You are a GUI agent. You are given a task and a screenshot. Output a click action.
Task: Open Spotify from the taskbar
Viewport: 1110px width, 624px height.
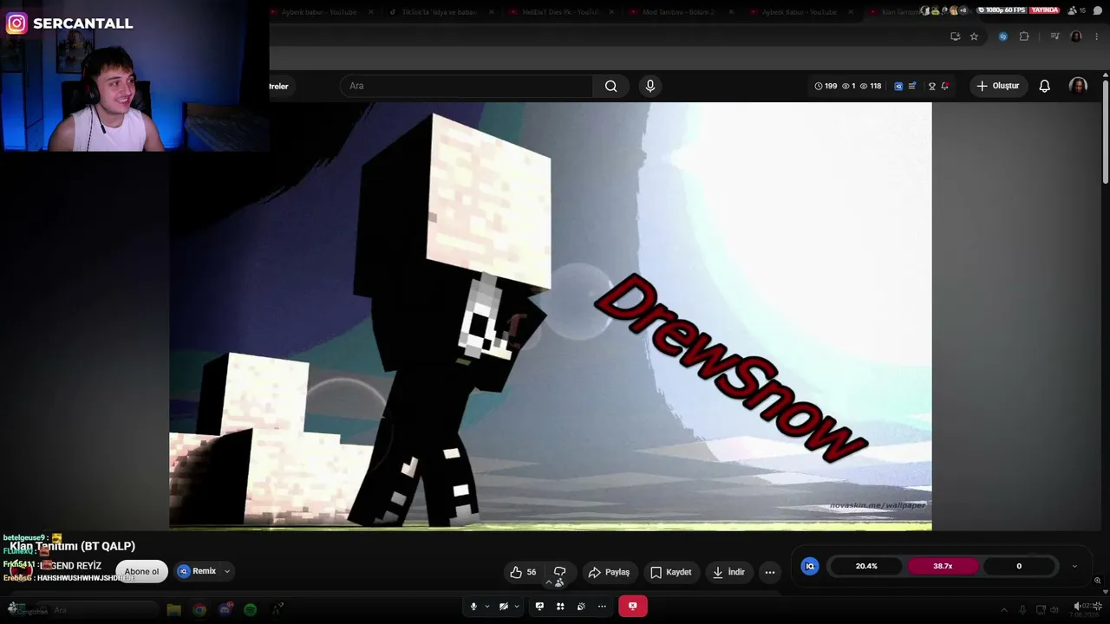pos(251,610)
